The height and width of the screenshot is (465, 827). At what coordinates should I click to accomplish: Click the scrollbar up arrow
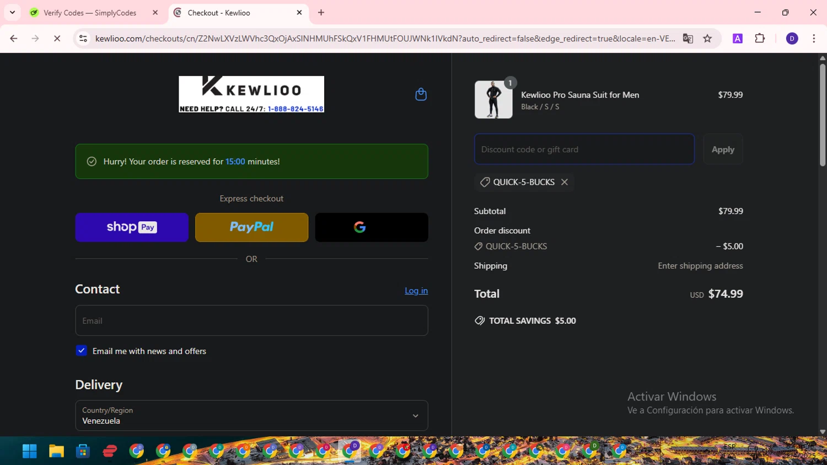[823, 57]
